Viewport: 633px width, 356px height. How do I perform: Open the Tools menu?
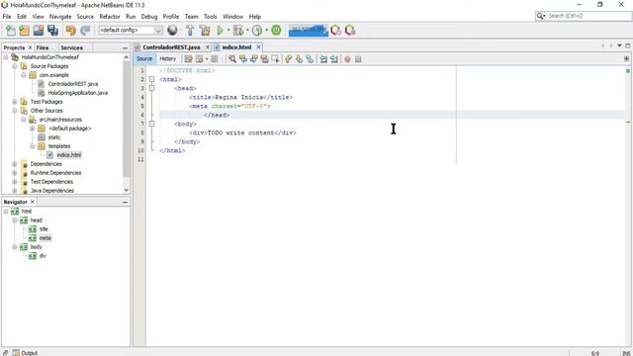click(211, 17)
